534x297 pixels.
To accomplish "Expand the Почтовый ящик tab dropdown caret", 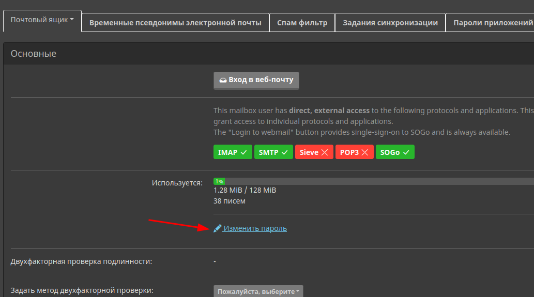I will click(x=72, y=20).
